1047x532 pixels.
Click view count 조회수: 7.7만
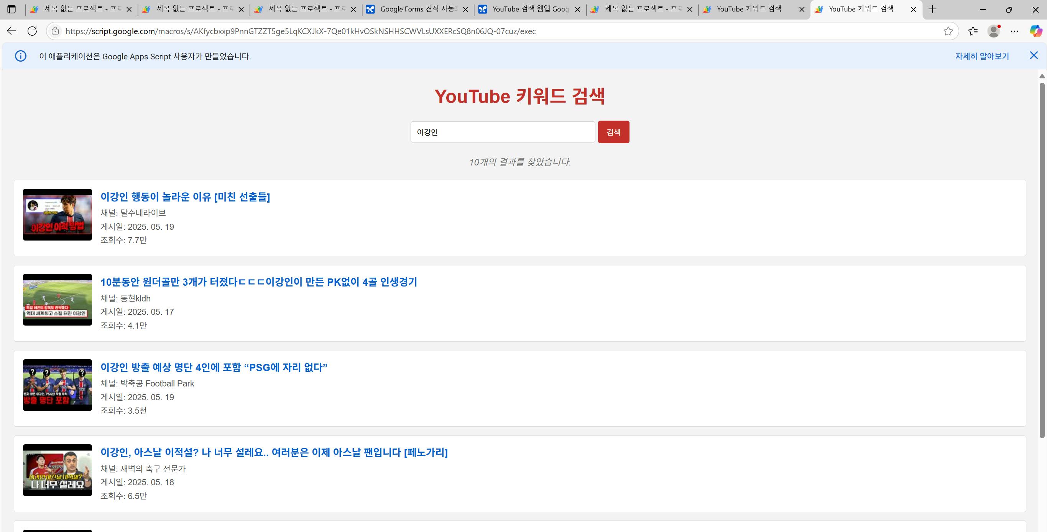click(x=123, y=240)
